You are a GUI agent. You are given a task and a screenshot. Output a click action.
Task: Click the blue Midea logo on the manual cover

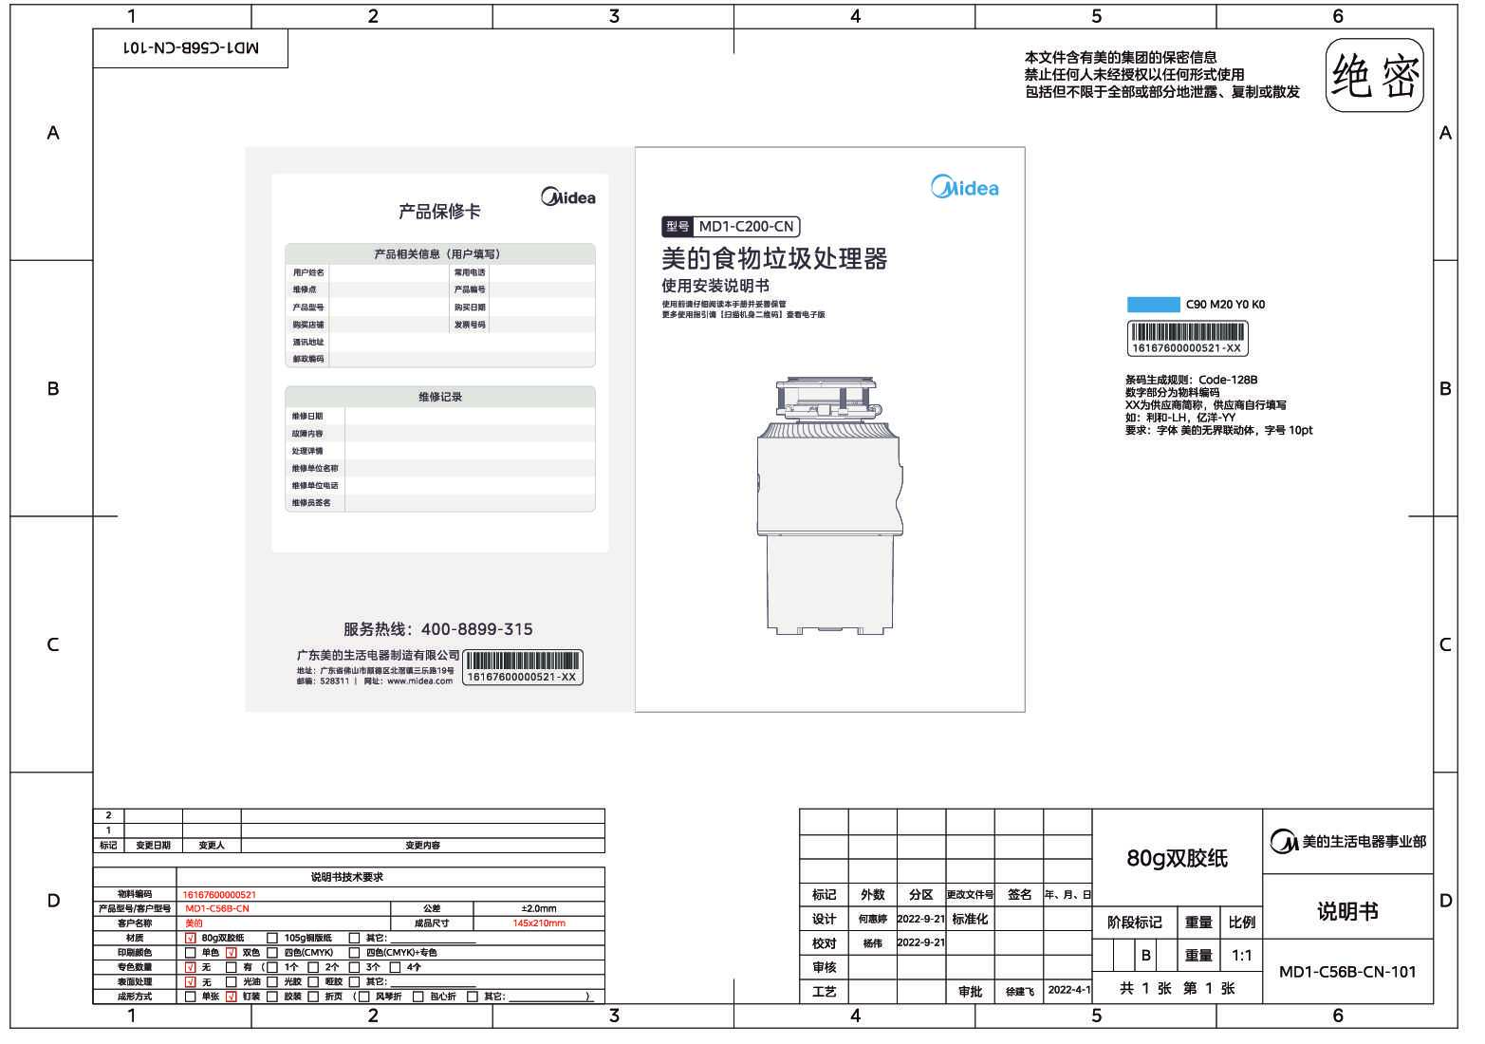click(x=964, y=186)
